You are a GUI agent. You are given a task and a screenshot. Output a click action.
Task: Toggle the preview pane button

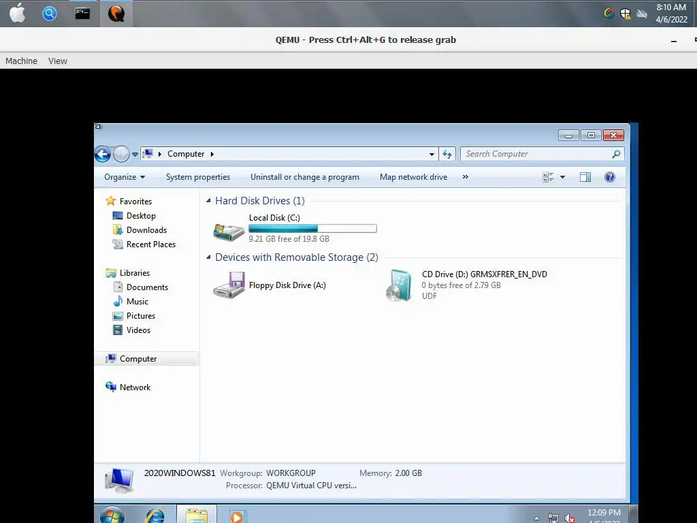click(585, 177)
